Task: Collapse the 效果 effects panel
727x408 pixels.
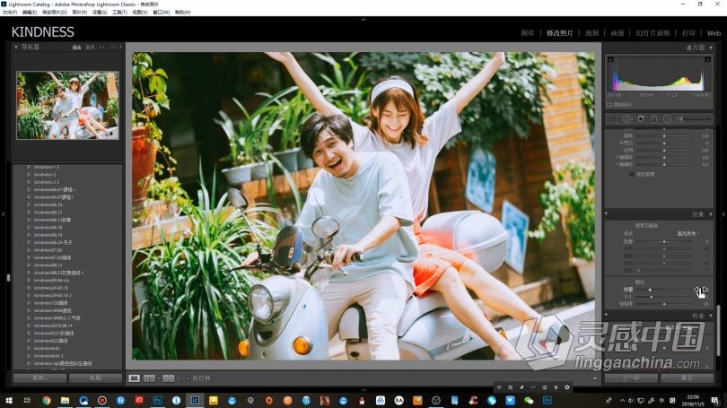Action: (x=712, y=214)
